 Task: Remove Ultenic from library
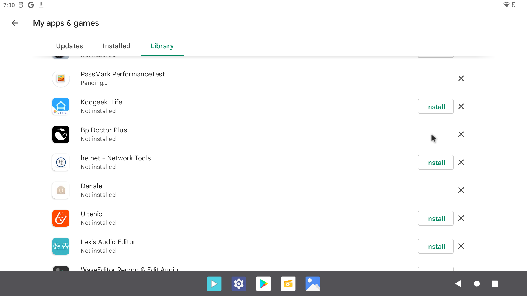pos(461,218)
